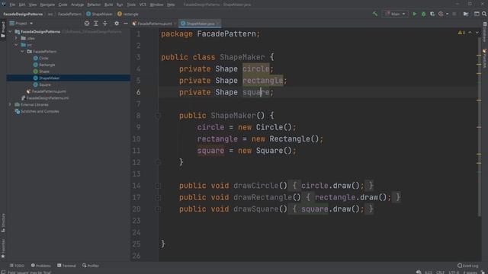Open the File menu

pyautogui.click(x=12, y=5)
